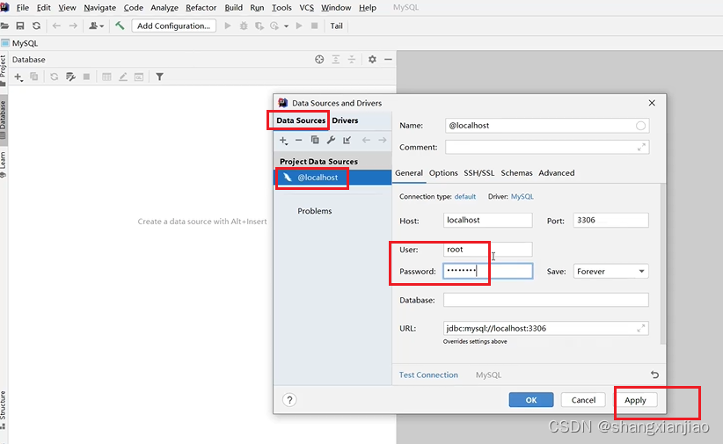
Task: Expand the URL field with arrows icon
Action: point(641,328)
